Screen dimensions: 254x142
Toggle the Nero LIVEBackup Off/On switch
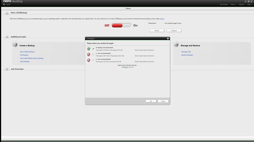[x=121, y=26]
